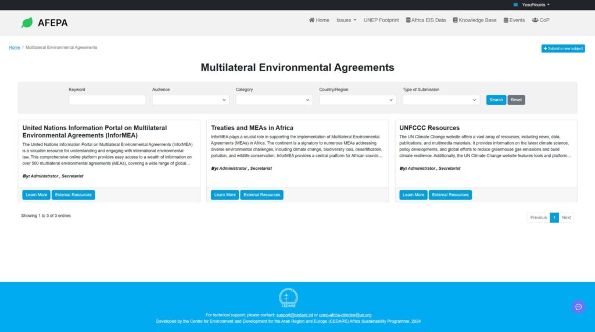
Task: Open YusufYounis user account dropdown
Action: click(536, 5)
